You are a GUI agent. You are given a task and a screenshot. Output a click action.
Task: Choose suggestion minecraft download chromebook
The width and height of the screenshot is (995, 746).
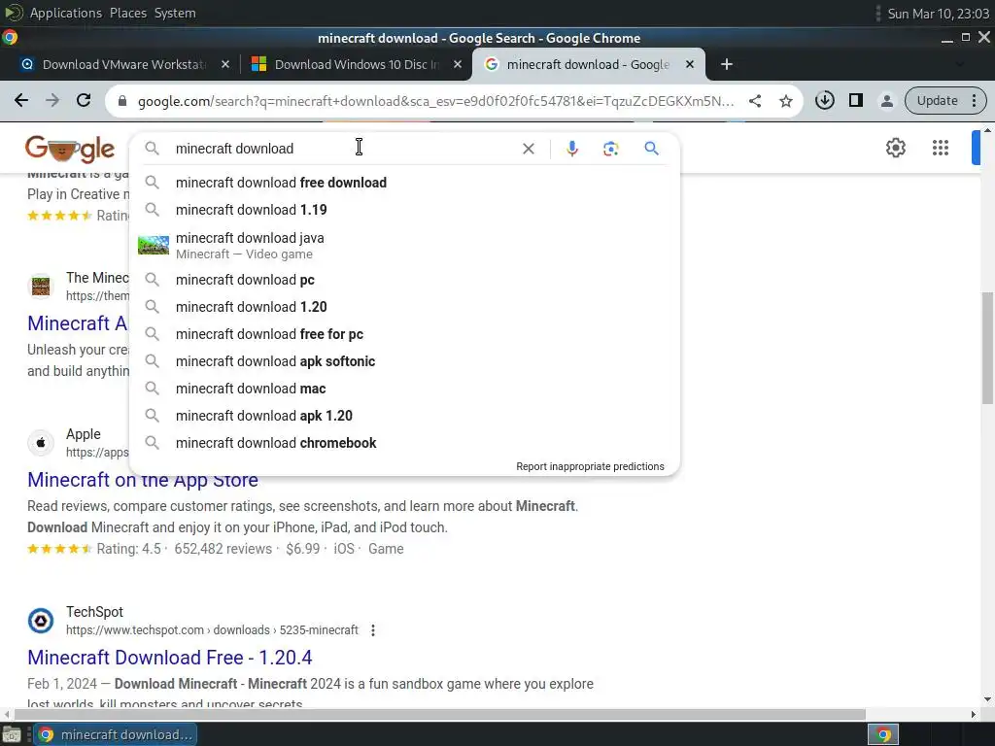click(x=404, y=443)
